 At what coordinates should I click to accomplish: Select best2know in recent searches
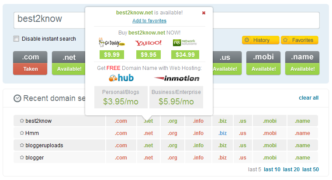(x=38, y=121)
